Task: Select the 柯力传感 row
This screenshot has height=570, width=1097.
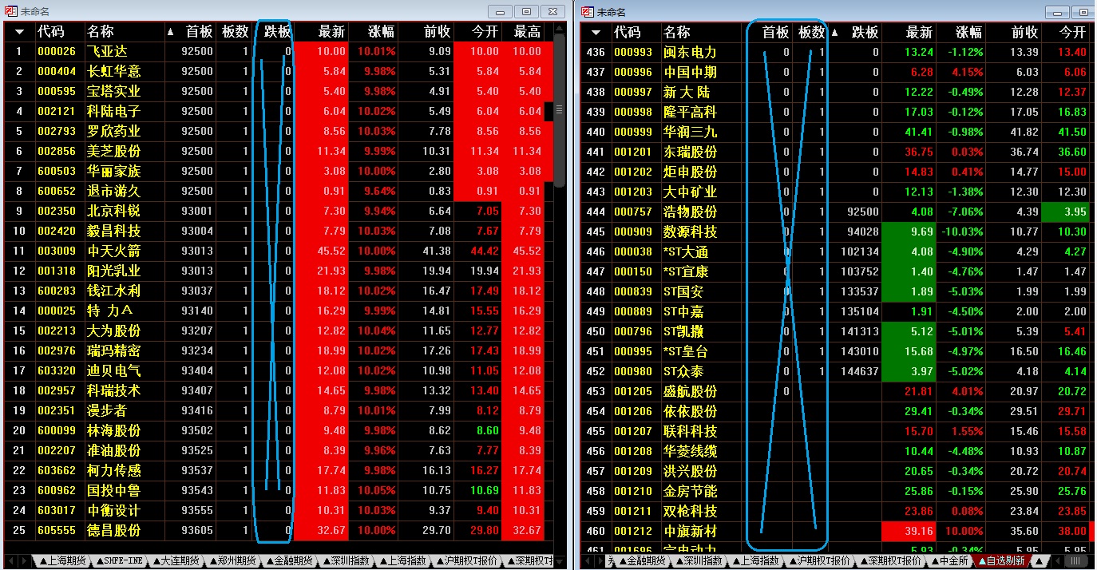Action: (x=279, y=471)
